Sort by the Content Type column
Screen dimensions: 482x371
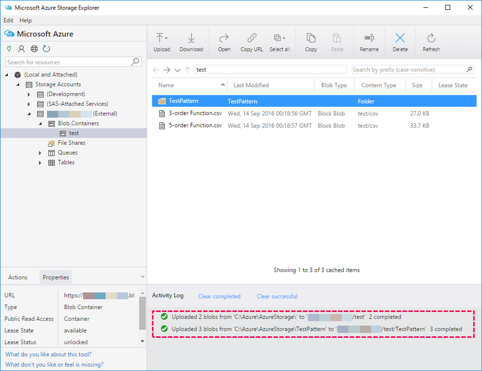pyautogui.click(x=380, y=85)
